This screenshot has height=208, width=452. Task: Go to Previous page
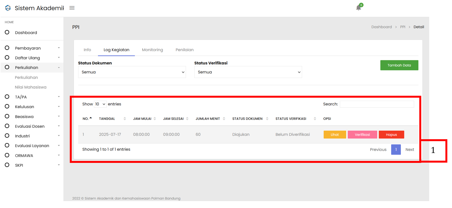tap(378, 149)
